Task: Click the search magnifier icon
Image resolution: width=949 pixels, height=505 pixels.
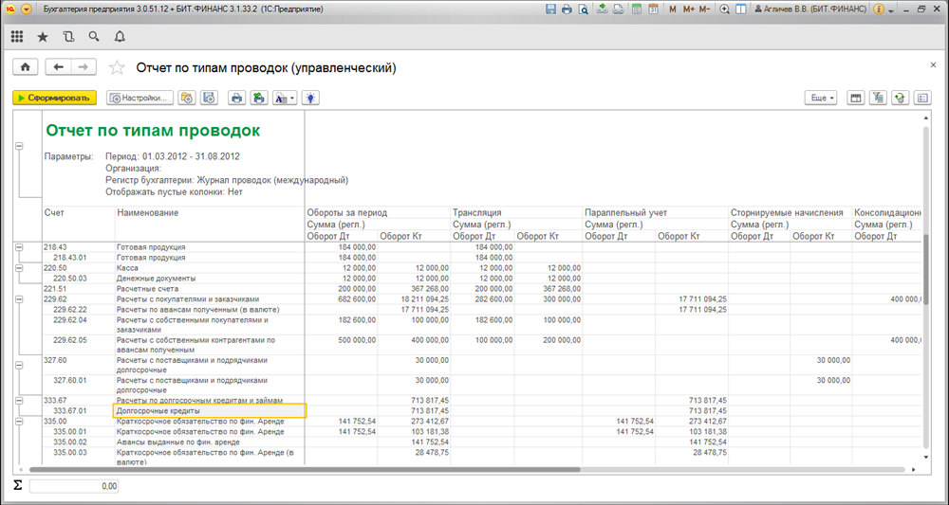Action: [x=93, y=37]
